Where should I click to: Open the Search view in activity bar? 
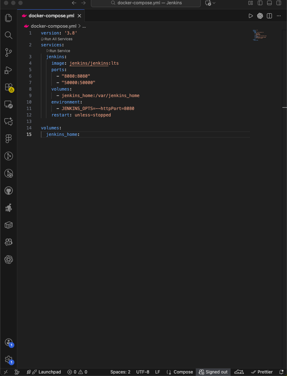tap(8, 35)
